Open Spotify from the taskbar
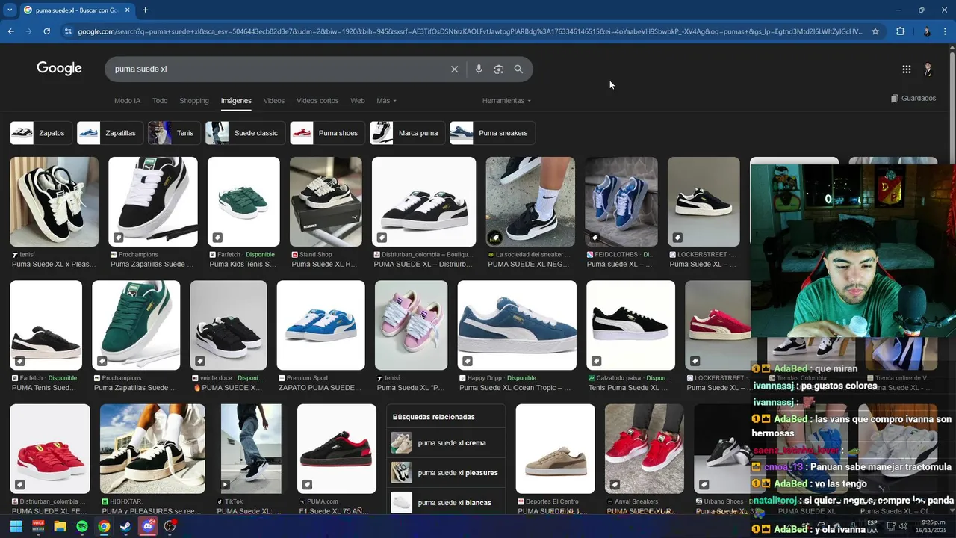This screenshot has height=538, width=956. coord(82,526)
